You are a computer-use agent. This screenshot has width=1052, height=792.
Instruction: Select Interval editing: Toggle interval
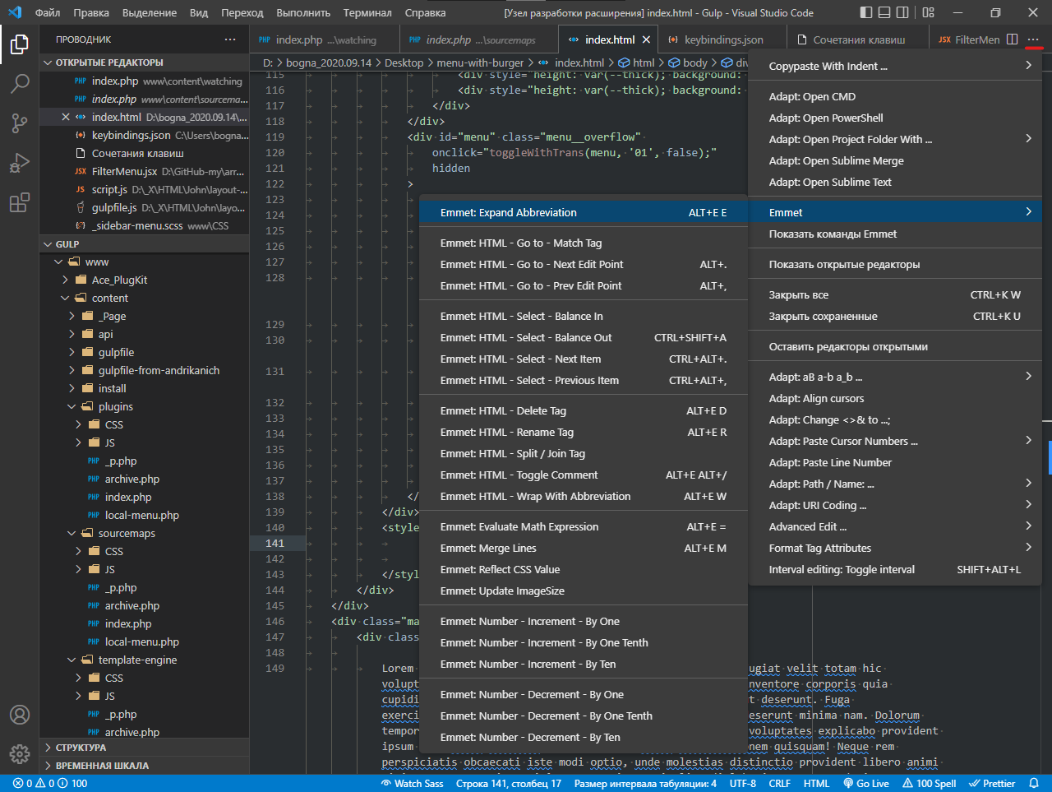895,570
